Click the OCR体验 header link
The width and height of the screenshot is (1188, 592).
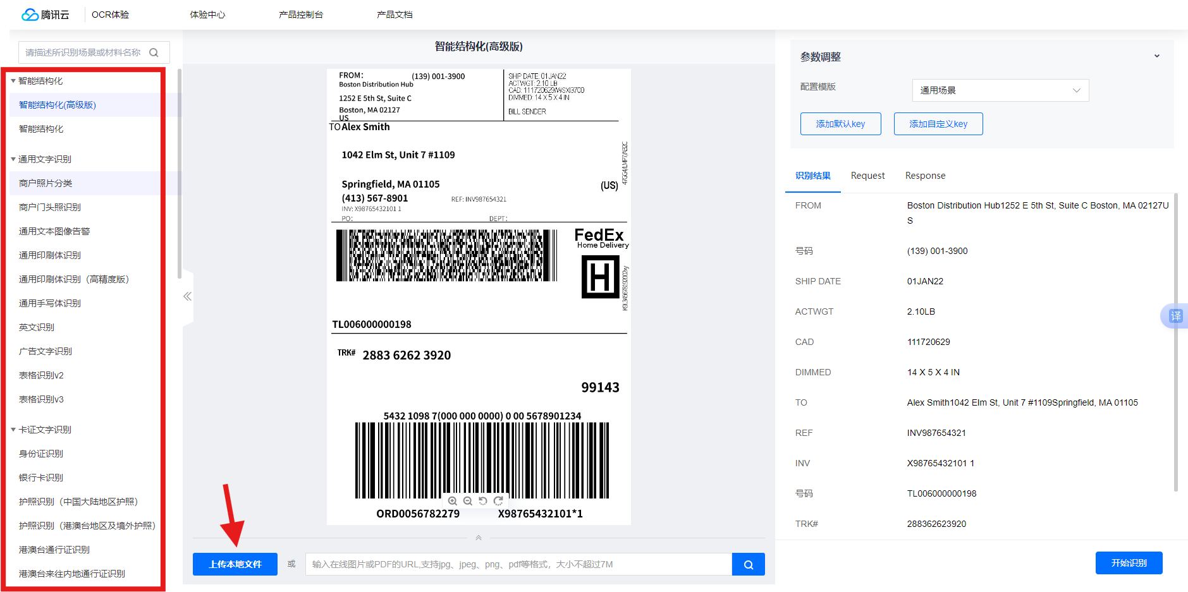[x=110, y=15]
